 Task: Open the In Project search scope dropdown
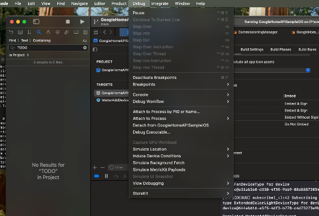pyautogui.click(x=19, y=55)
